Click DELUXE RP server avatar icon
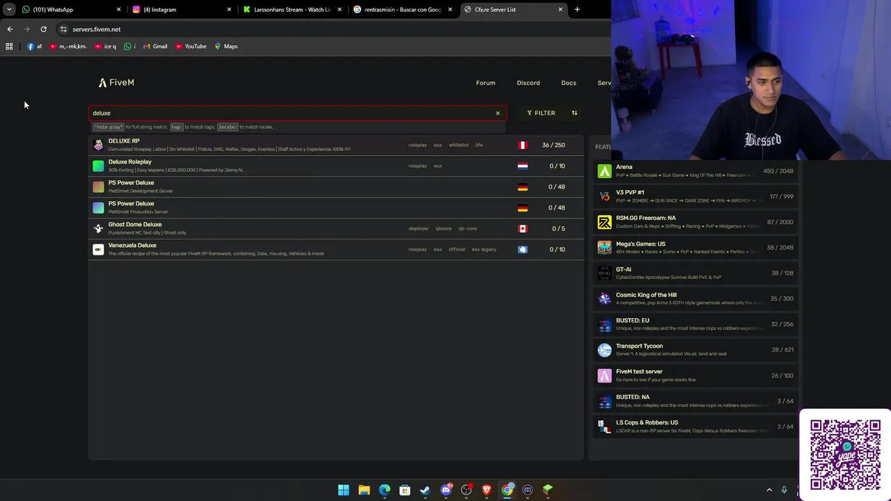Screen dimensions: 891x501 [x=98, y=145]
